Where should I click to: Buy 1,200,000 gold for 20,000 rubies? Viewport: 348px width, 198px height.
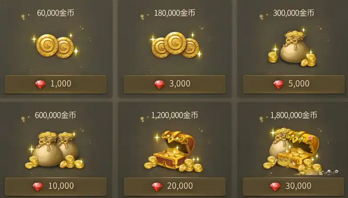[175, 186]
